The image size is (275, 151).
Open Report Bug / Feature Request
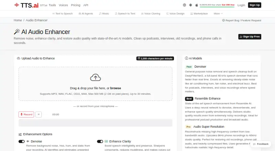click(242, 20)
